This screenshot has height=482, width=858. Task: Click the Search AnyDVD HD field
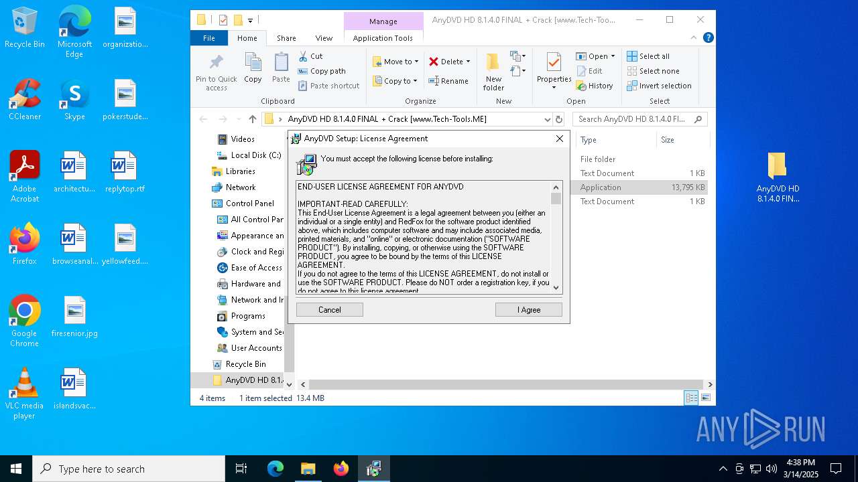pyautogui.click(x=640, y=119)
